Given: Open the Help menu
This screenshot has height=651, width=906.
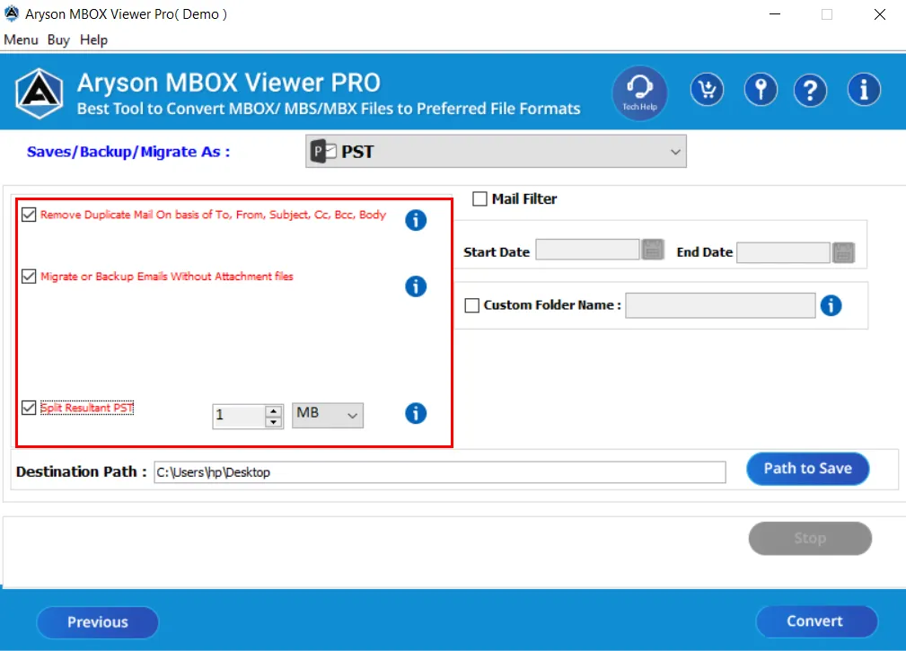Looking at the screenshot, I should (x=93, y=40).
